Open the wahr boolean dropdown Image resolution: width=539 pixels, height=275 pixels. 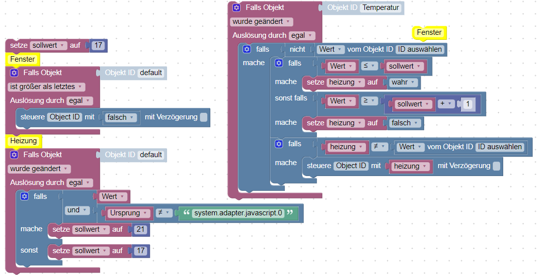404,82
